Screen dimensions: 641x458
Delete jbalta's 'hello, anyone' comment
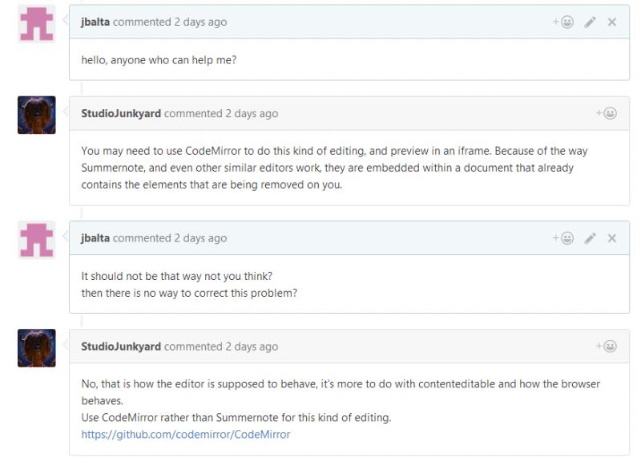tap(612, 22)
